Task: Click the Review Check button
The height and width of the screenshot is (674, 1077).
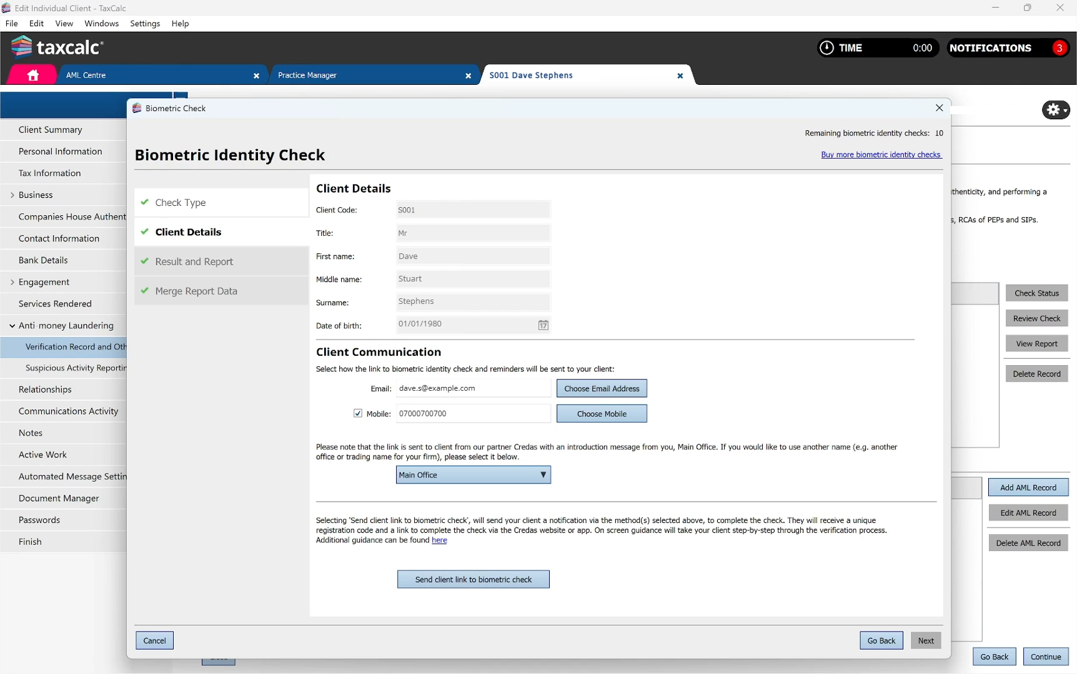Action: click(1036, 318)
